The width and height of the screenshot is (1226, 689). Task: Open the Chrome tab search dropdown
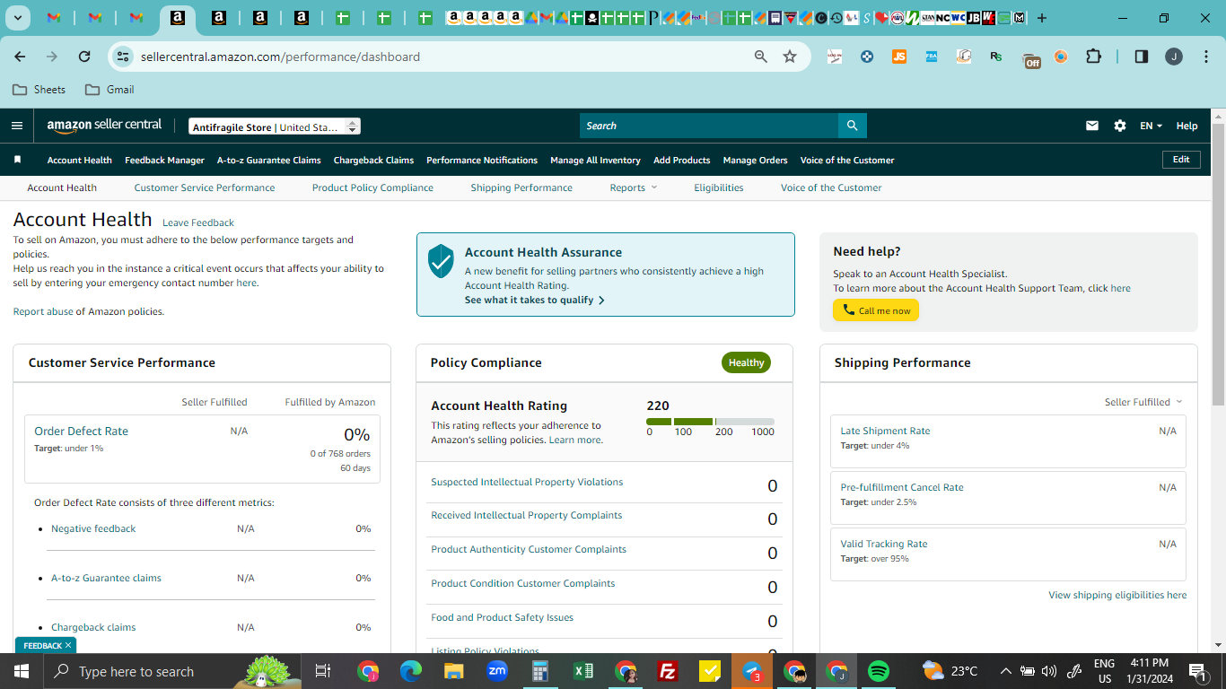[18, 18]
